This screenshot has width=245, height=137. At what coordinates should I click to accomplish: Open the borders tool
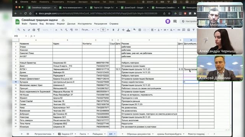[x=140, y=30]
